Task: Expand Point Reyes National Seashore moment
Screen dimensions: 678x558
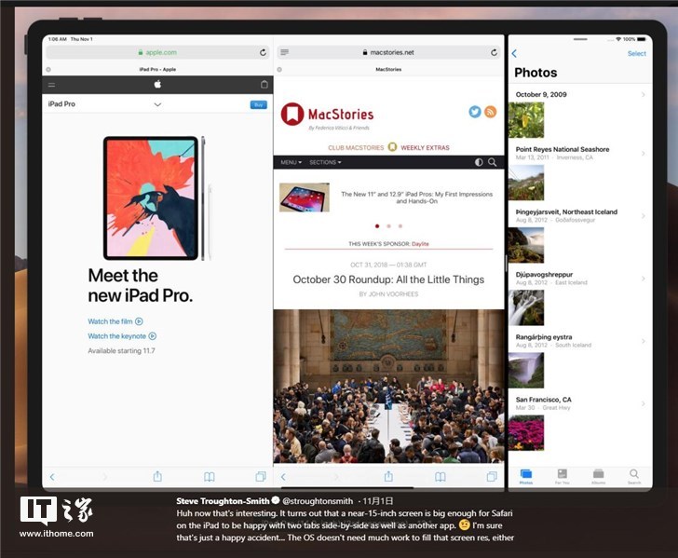Action: coord(643,153)
